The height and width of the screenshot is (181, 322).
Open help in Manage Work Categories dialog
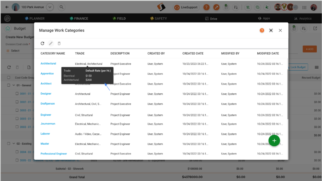(262, 30)
